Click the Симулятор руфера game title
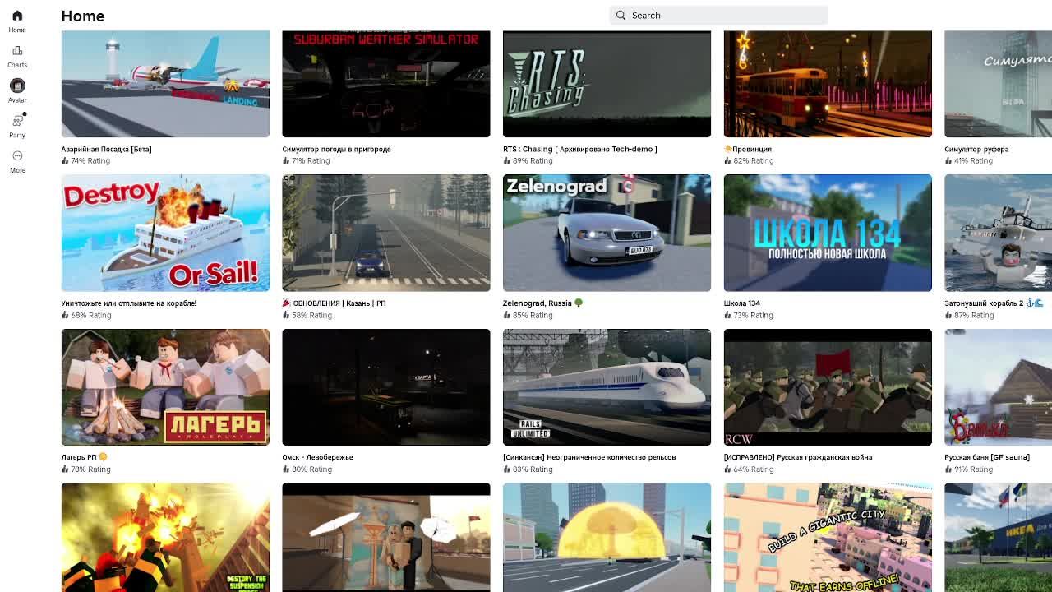 point(976,149)
